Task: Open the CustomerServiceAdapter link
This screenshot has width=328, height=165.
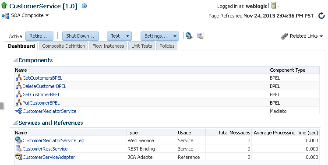Action: point(49,157)
